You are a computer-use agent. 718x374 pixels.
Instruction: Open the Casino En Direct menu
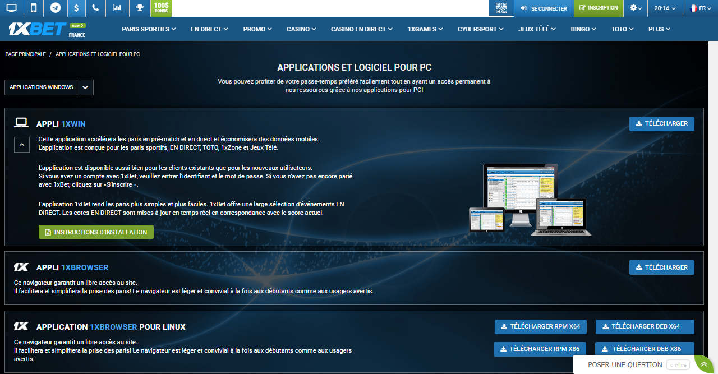point(362,29)
